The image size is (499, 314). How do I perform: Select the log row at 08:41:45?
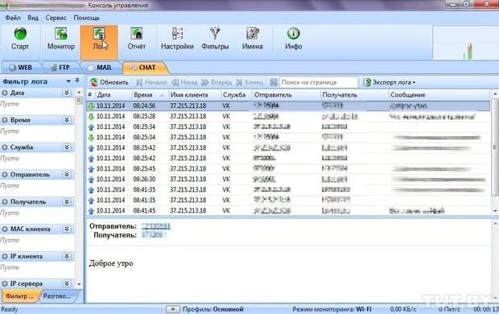point(288,210)
